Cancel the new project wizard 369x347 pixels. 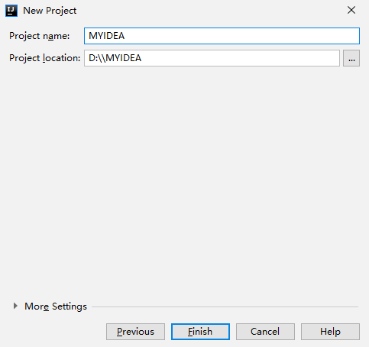tap(265, 332)
